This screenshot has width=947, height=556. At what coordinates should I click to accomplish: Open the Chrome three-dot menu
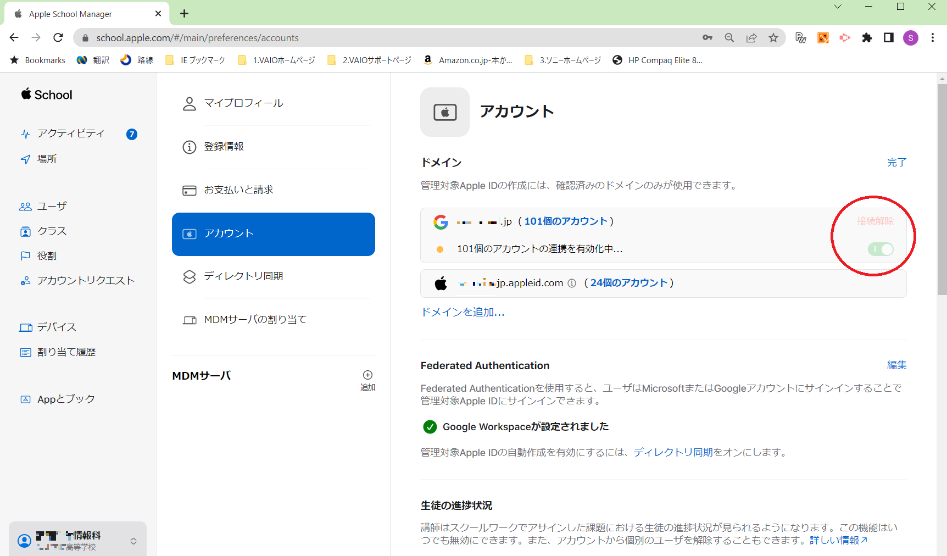(932, 38)
